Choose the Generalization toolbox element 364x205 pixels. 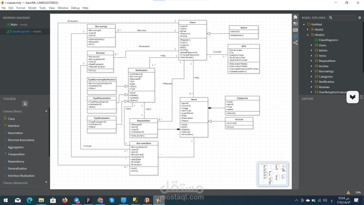tap(17, 169)
